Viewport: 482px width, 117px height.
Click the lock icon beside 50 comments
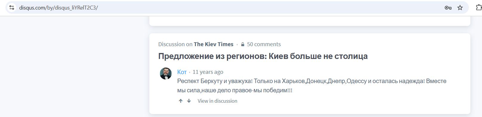tap(242, 44)
